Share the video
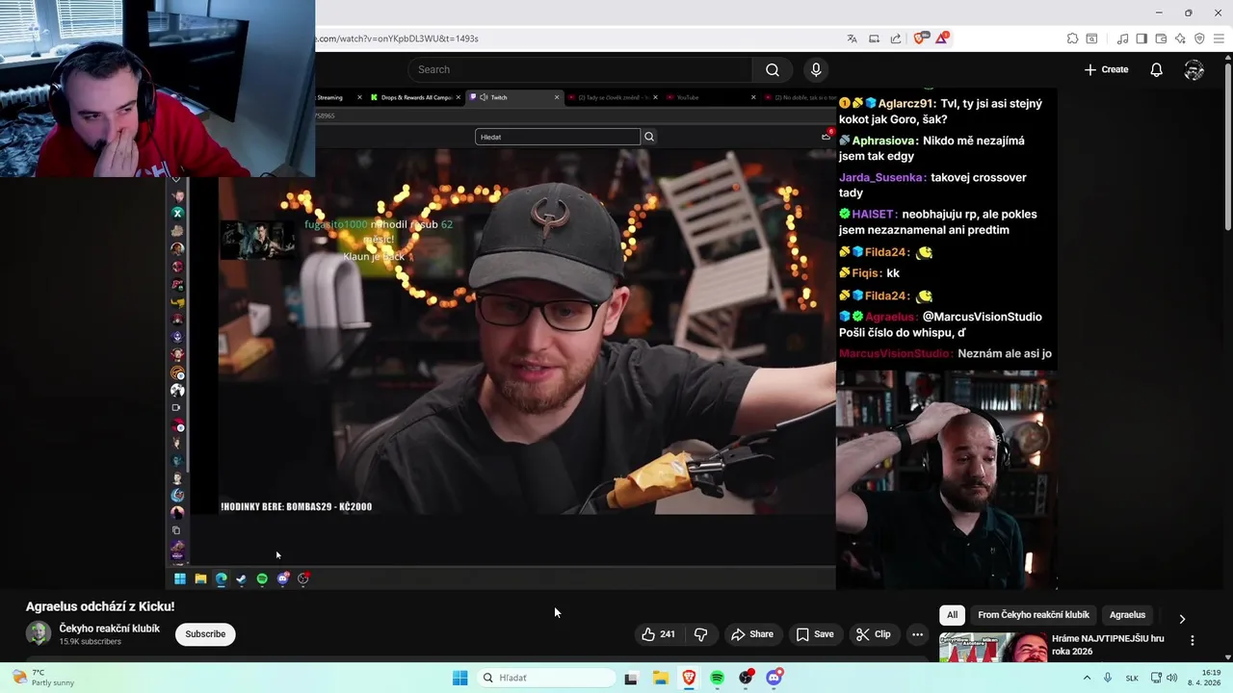Screen dimensions: 1233x693 click(x=752, y=634)
